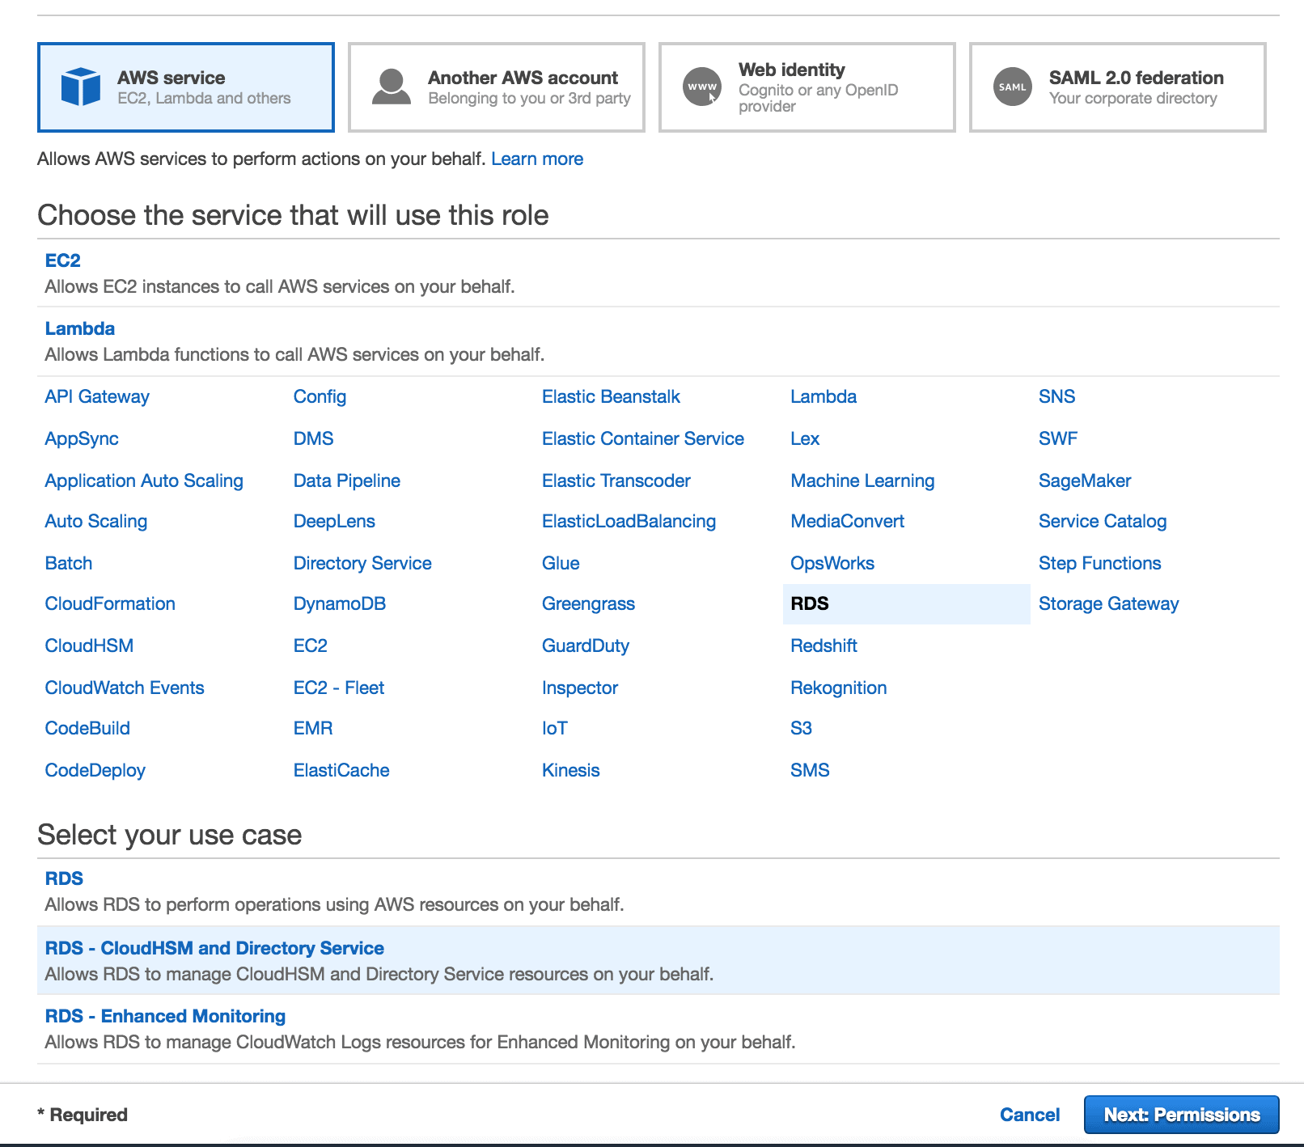
Task: Select MediaConvert service
Action: click(848, 521)
